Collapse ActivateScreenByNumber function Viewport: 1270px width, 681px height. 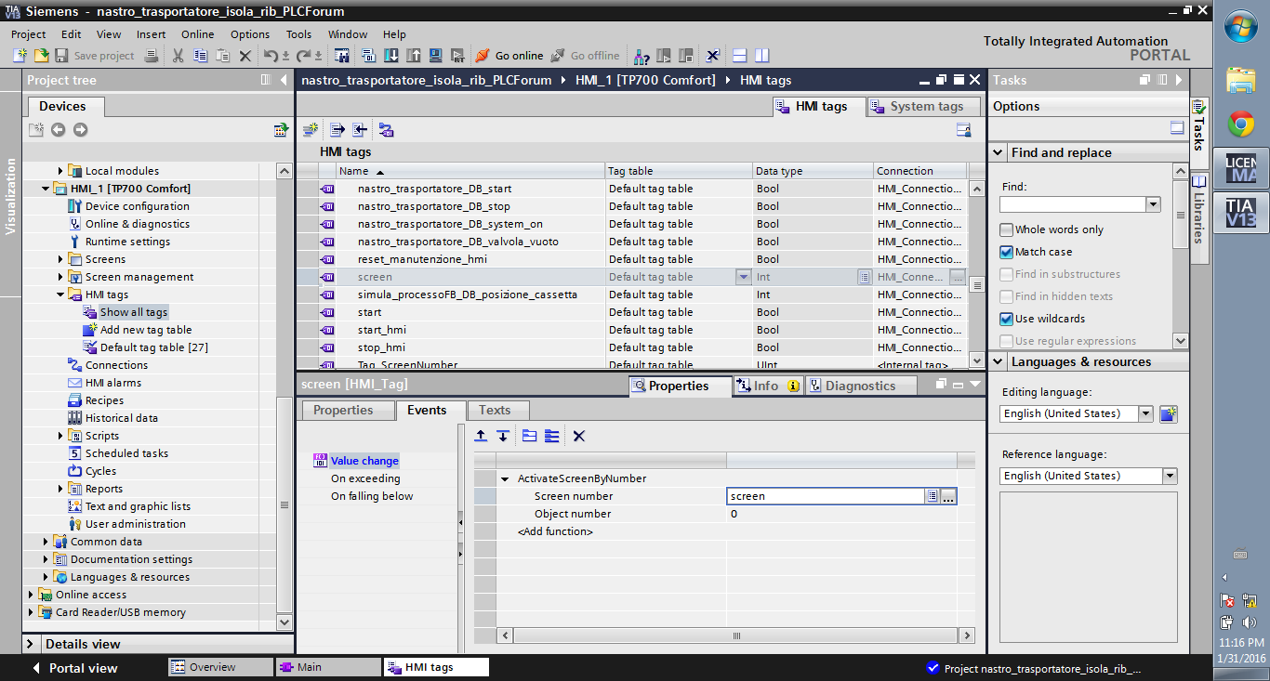pos(505,478)
